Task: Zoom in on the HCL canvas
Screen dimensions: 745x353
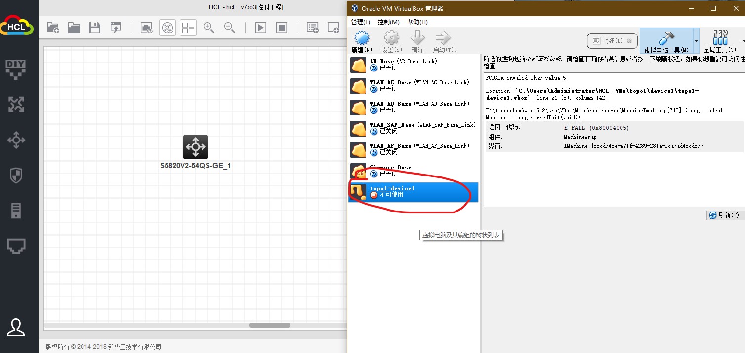Action: pos(209,28)
